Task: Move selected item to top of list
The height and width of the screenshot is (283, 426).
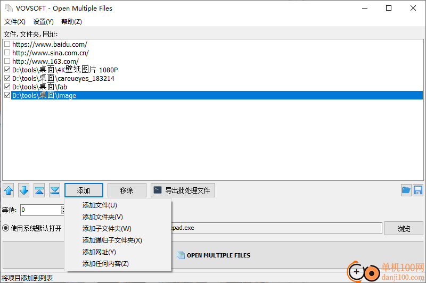Action: (39, 190)
